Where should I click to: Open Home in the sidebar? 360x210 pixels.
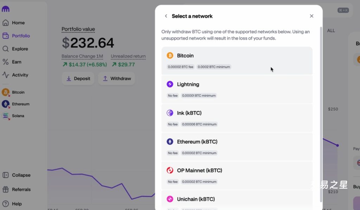pos(18,23)
